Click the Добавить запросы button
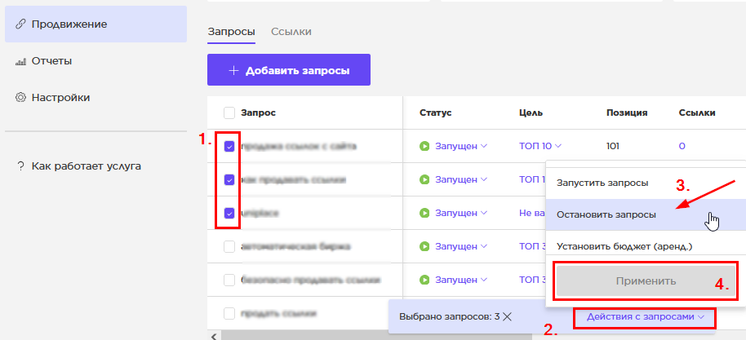 click(x=289, y=70)
